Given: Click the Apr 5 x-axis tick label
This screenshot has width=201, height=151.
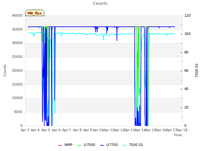Looking at the screenshot, I should coord(46,130).
